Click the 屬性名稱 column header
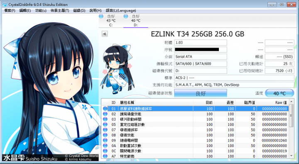The height and width of the screenshot is (164, 299). tap(156, 103)
